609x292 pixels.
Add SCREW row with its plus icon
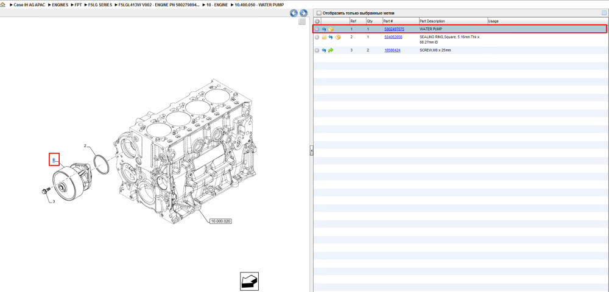[317, 50]
